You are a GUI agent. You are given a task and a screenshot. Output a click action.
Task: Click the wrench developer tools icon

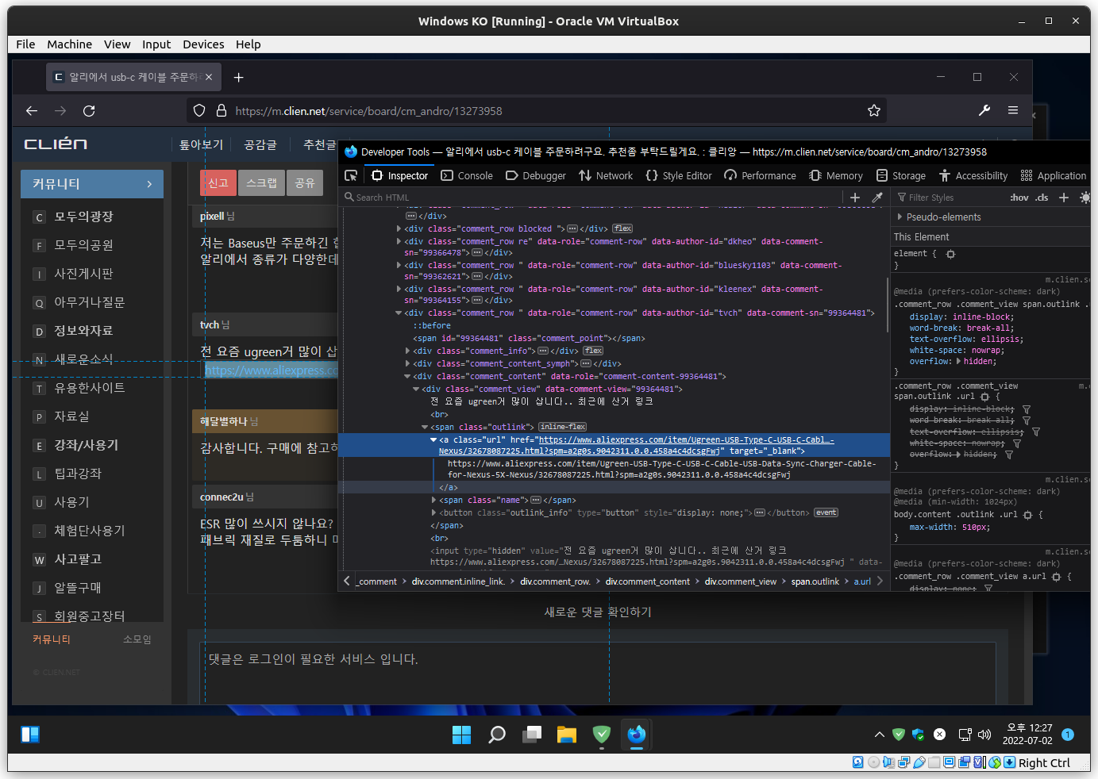[984, 111]
